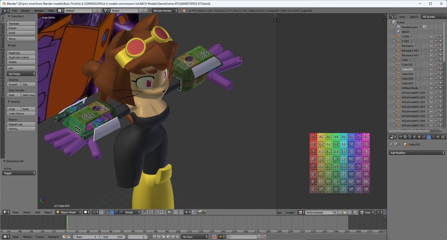Open the Toggle action dropdown
The height and width of the screenshot is (240, 447).
19,173
